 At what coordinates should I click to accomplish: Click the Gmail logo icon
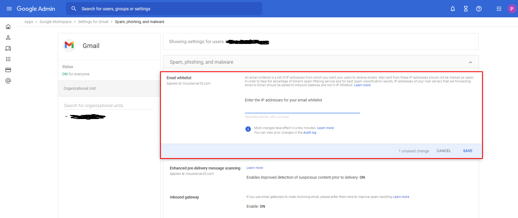[x=69, y=45]
